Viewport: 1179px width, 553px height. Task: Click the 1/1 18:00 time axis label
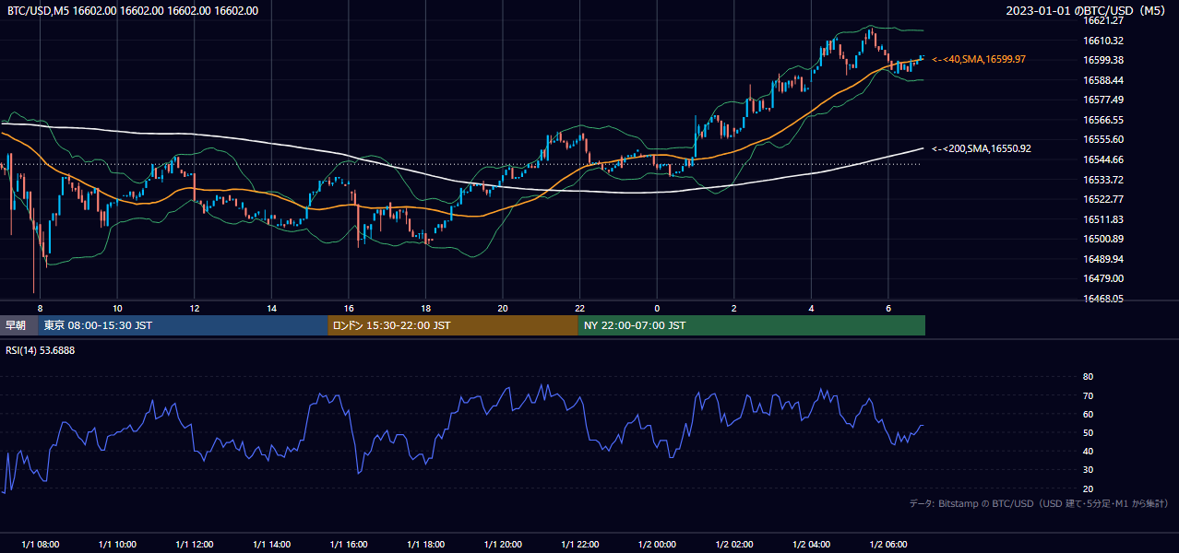(x=425, y=545)
